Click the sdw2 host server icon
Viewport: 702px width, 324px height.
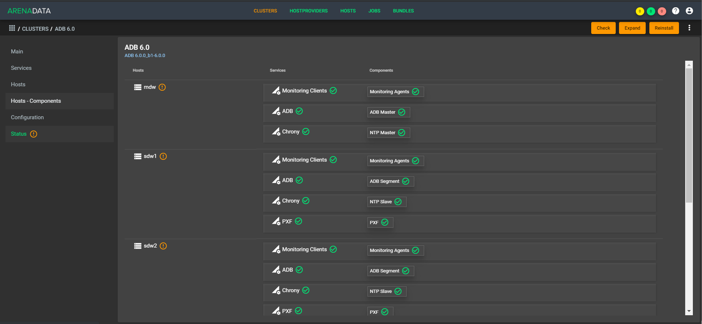click(x=138, y=246)
